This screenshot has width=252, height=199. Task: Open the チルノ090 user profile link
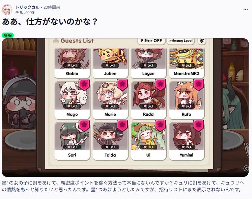[x=25, y=13]
